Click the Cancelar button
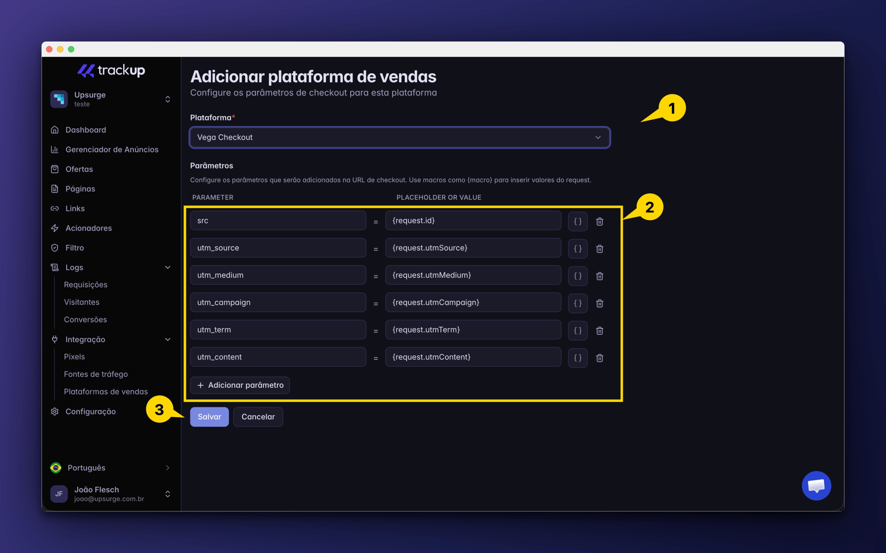Screen dimensions: 886x553 pyautogui.click(x=258, y=417)
